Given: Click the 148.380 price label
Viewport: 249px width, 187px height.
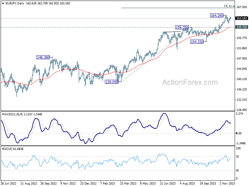Looking at the screenshot, I should 43,57.
